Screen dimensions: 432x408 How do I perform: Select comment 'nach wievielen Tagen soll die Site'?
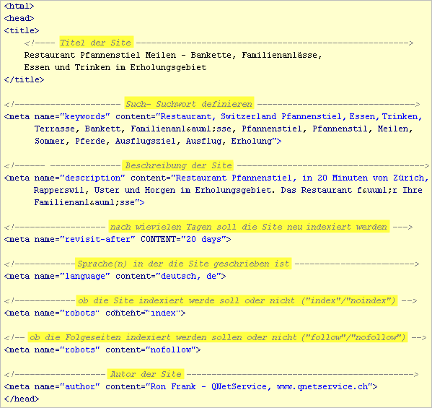(x=249, y=227)
